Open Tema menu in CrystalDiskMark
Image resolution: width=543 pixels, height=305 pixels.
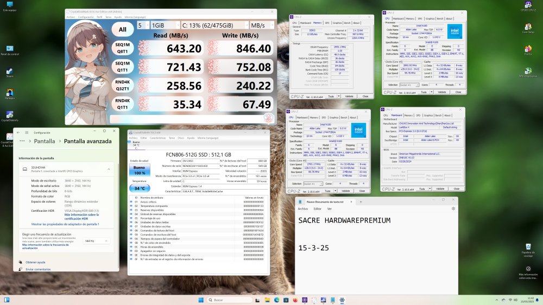pyautogui.click(x=109, y=17)
